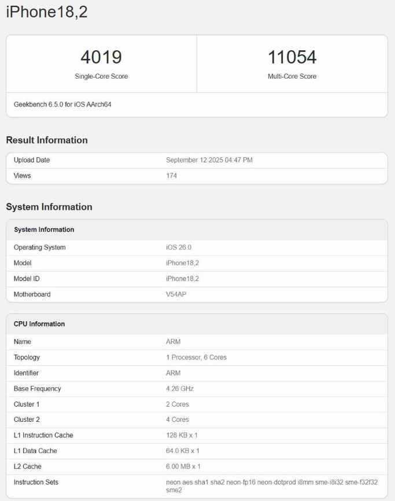
Task: Select the 4 Cores value
Action: [x=177, y=420]
